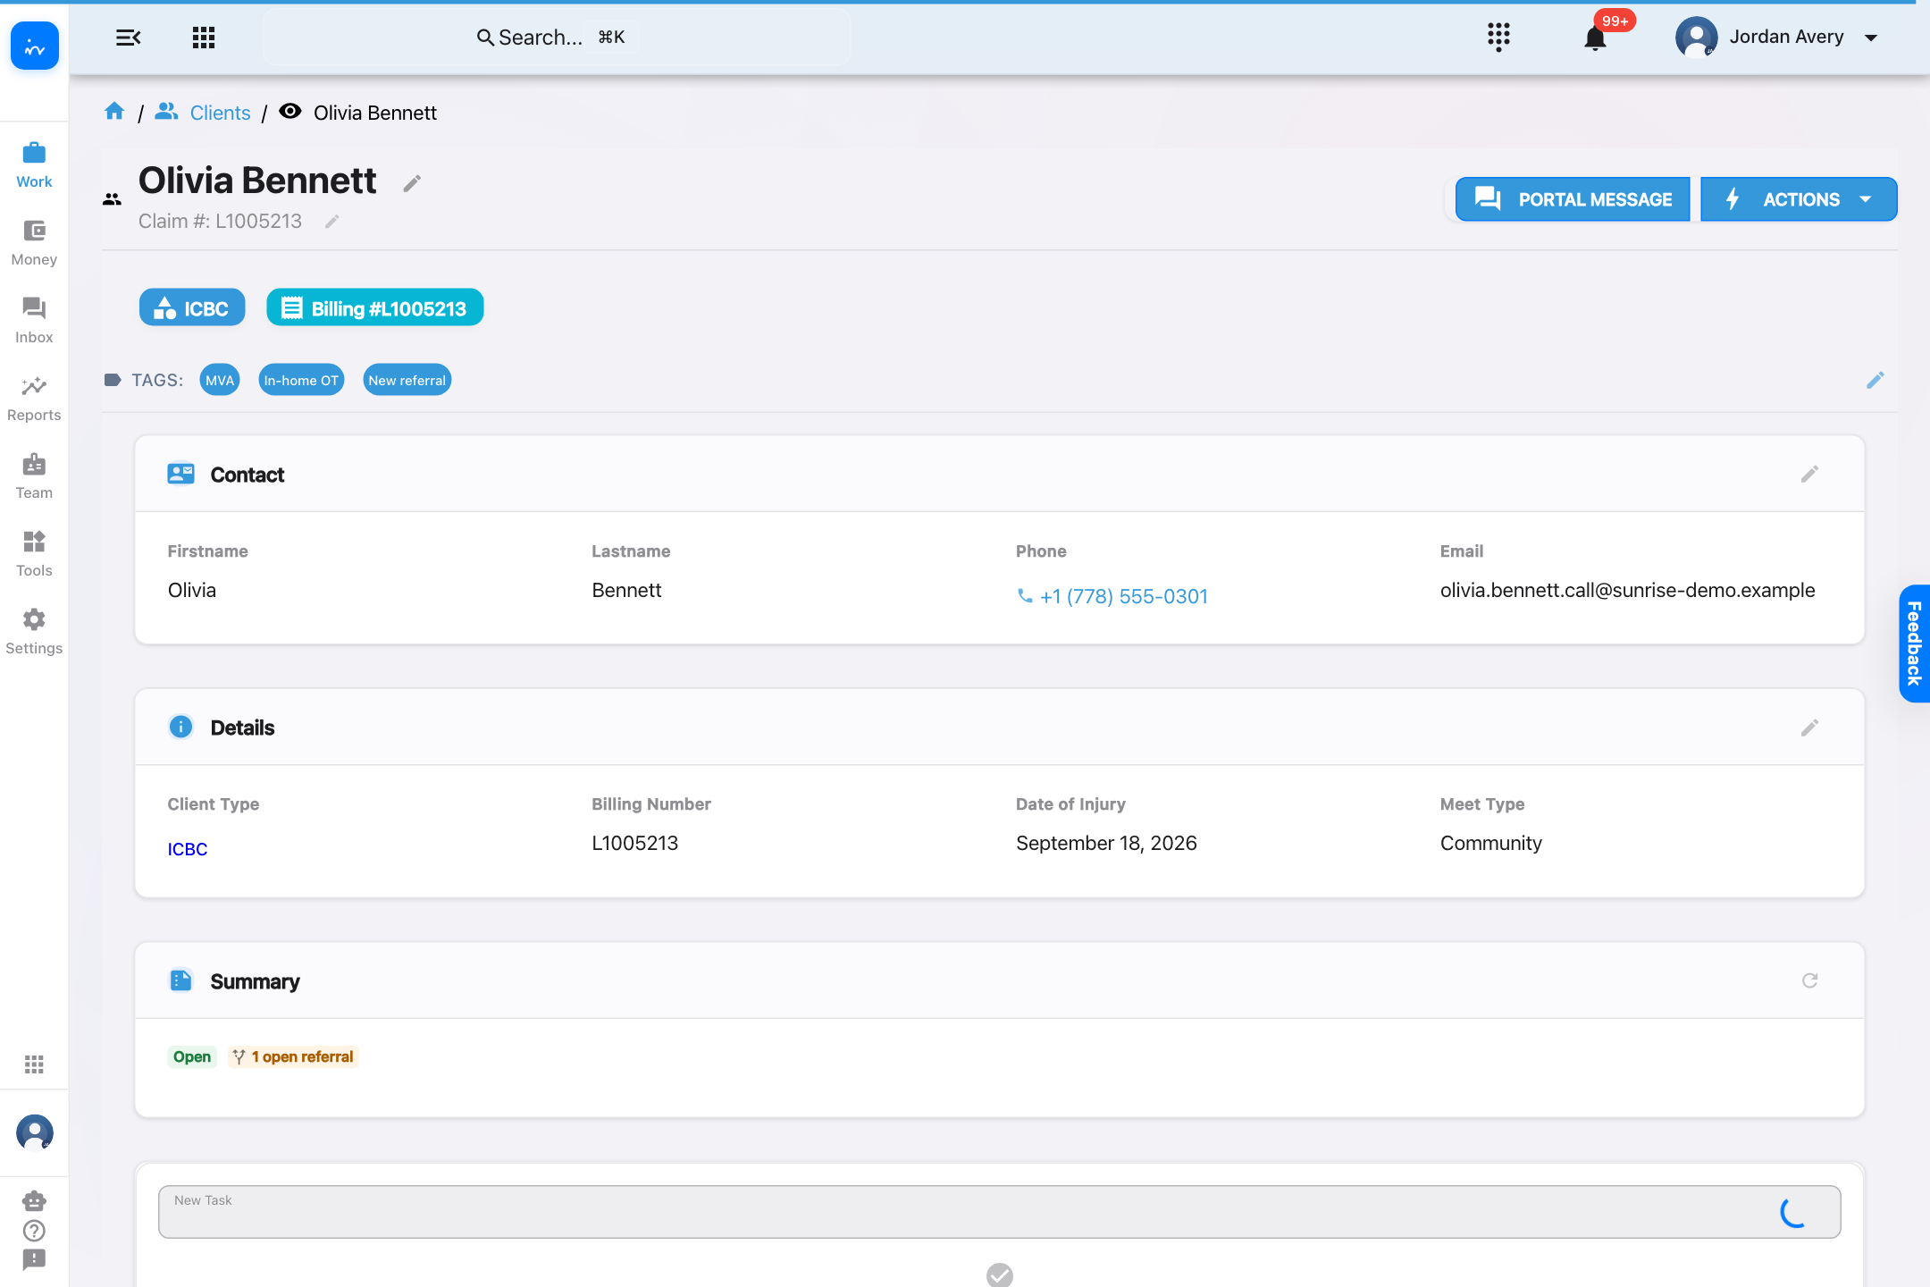Open the ICBC client type link
Screen dimensions: 1930x1287
coord(188,849)
